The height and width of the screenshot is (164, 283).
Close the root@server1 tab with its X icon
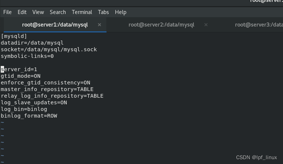pos(99,25)
